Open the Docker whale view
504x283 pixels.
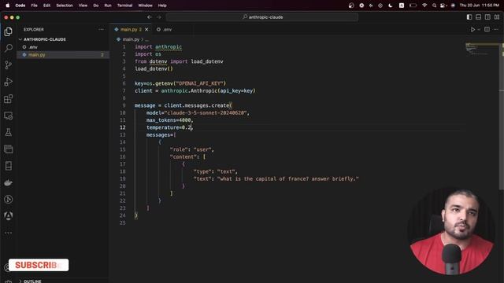[9, 182]
